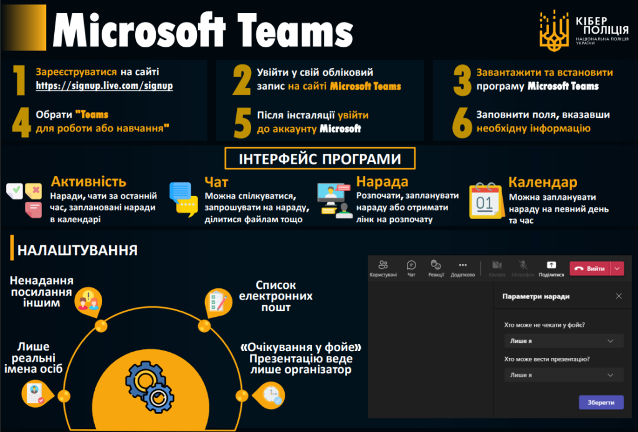Click the Нарада heading
638x432 pixels.
382,182
